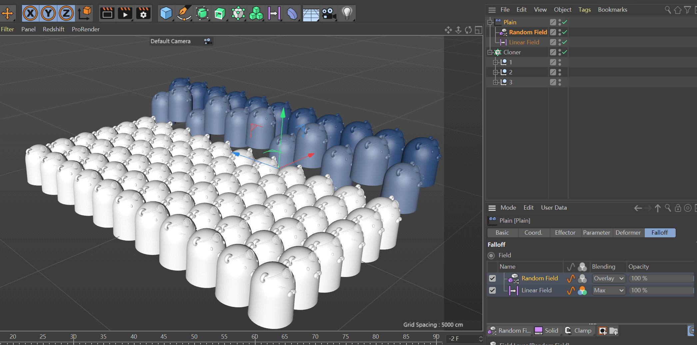697x345 pixels.
Task: Click the Camera object icon
Action: coord(329,13)
